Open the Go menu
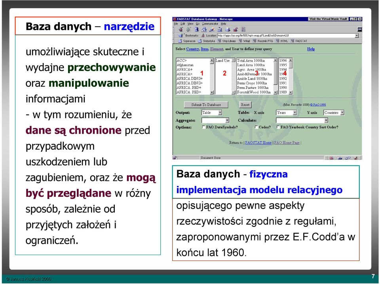Viewport: 380px width, 284px height. pyautogui.click(x=198, y=24)
